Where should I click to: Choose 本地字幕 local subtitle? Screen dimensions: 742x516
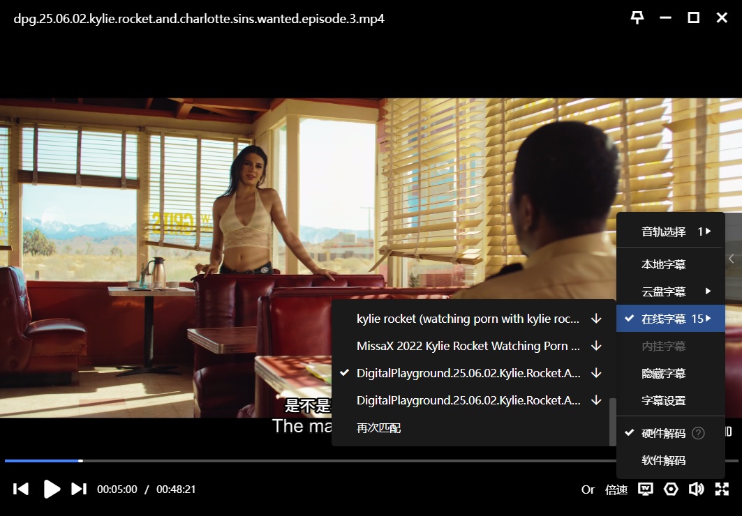pyautogui.click(x=663, y=264)
